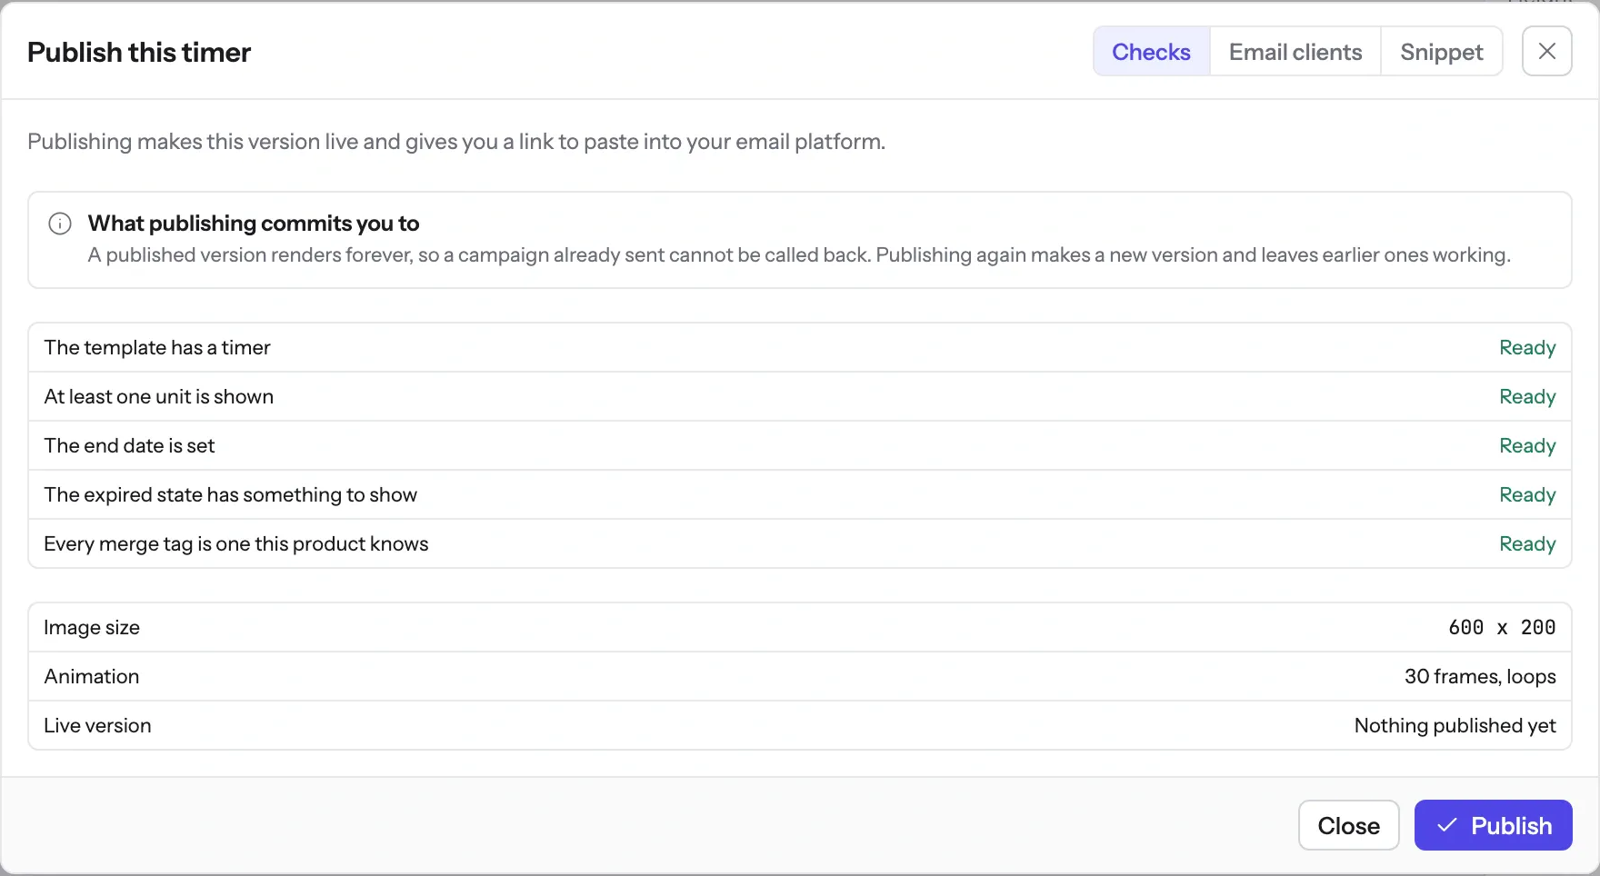Click the 'A published version renders forever' note
1600x876 pixels.
799,255
